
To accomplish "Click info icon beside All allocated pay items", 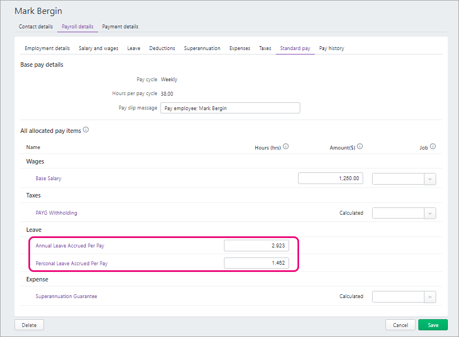I will pos(86,130).
